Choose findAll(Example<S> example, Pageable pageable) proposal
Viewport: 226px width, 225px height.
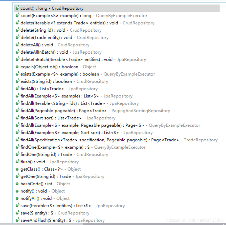click(117, 125)
